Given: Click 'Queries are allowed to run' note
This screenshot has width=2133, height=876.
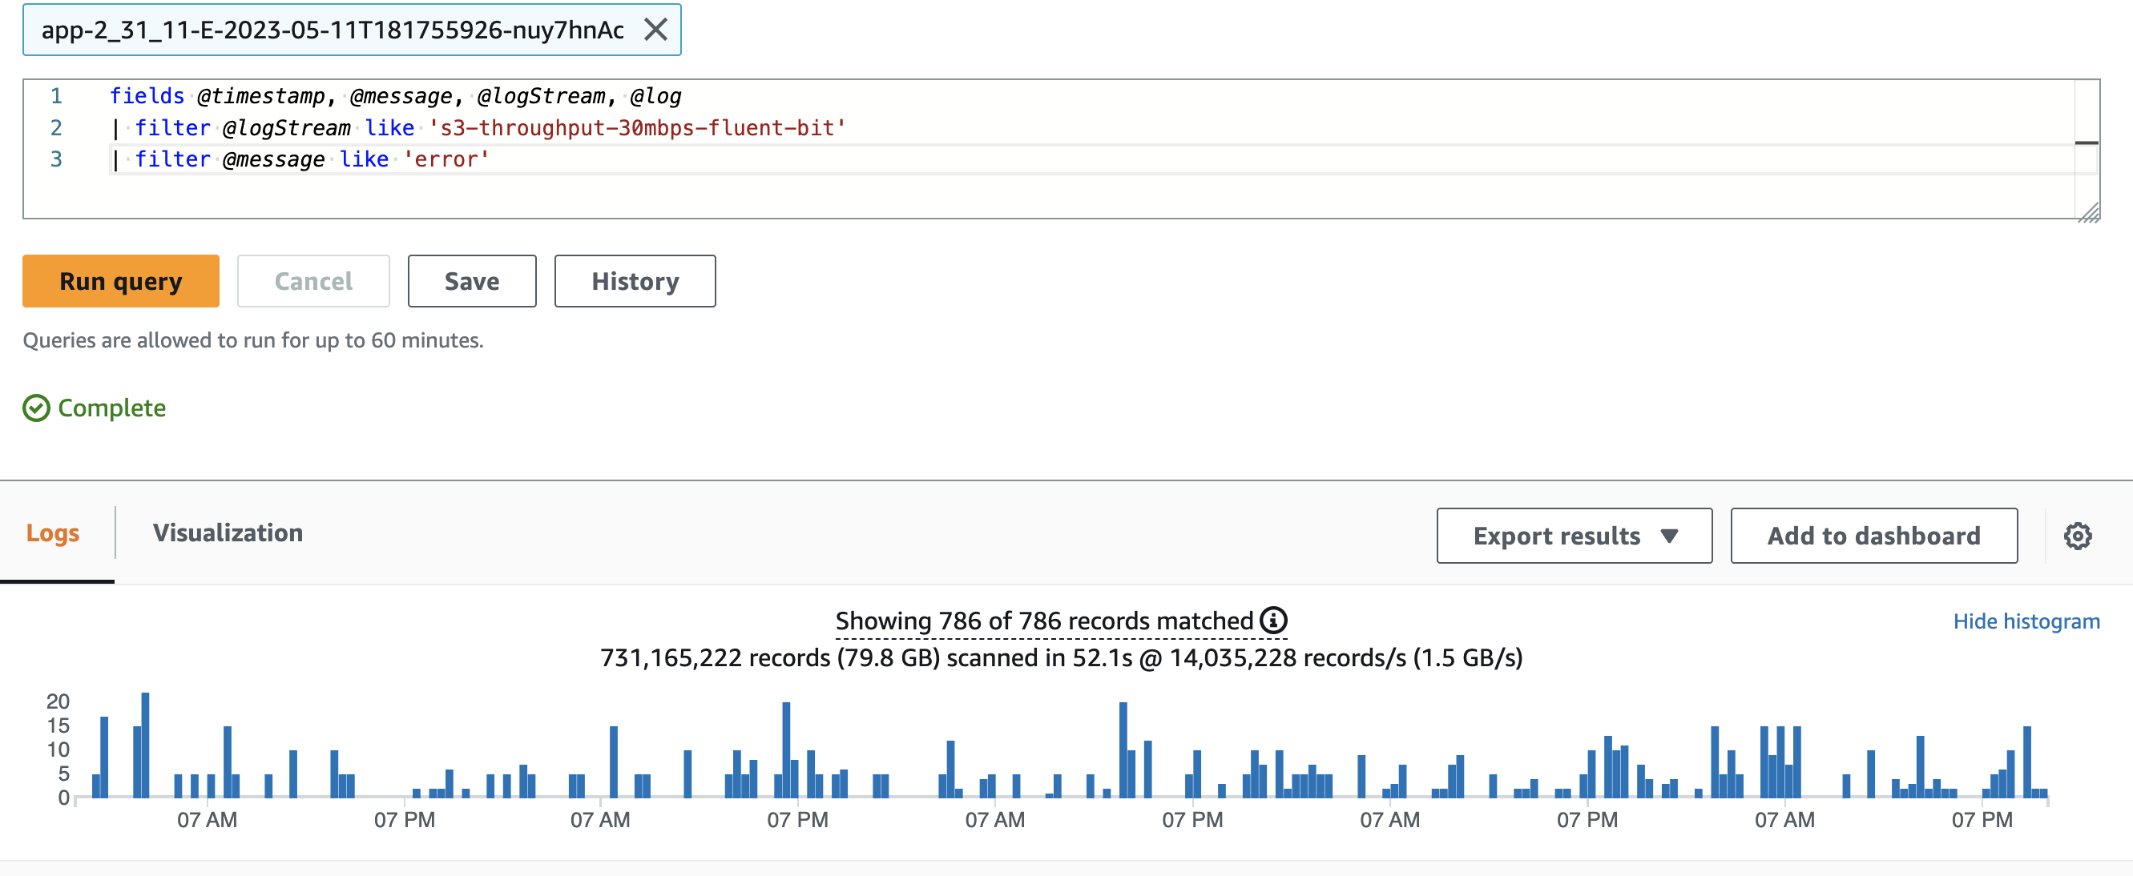Looking at the screenshot, I should (x=253, y=340).
